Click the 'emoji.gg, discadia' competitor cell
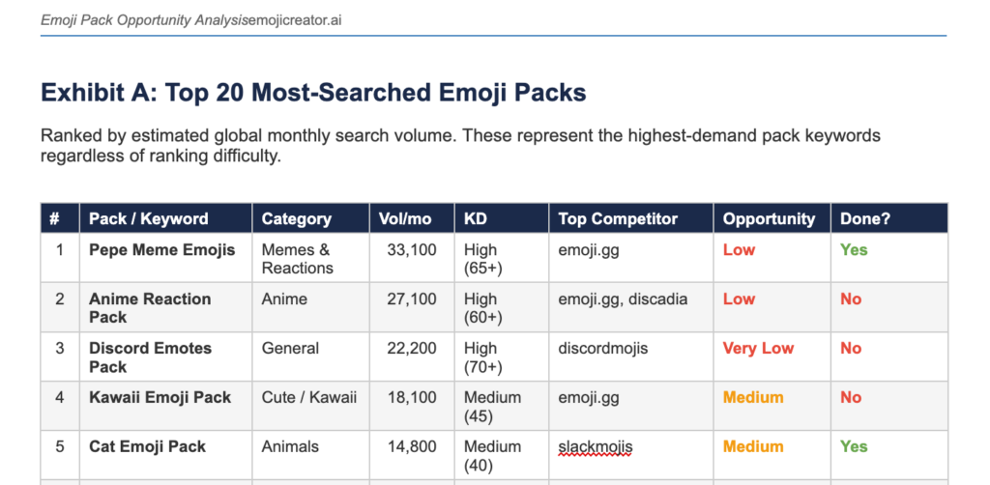 (623, 300)
